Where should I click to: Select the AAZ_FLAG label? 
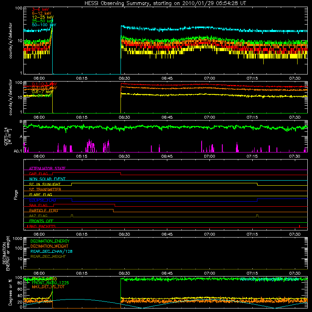click(x=38, y=216)
